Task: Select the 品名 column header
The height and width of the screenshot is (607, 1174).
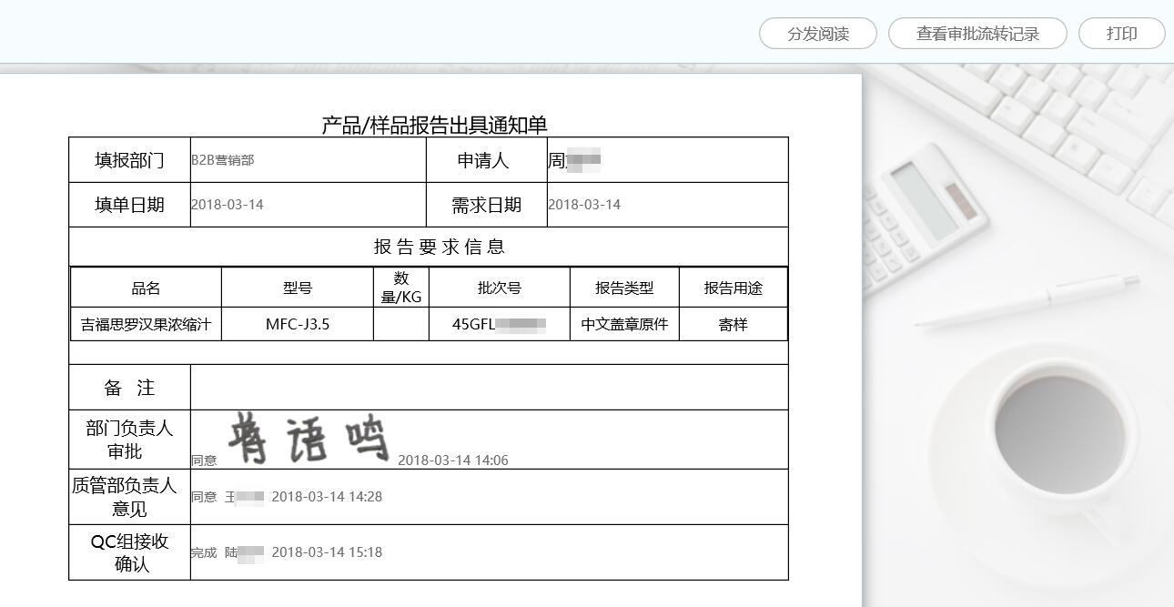Action: (146, 288)
